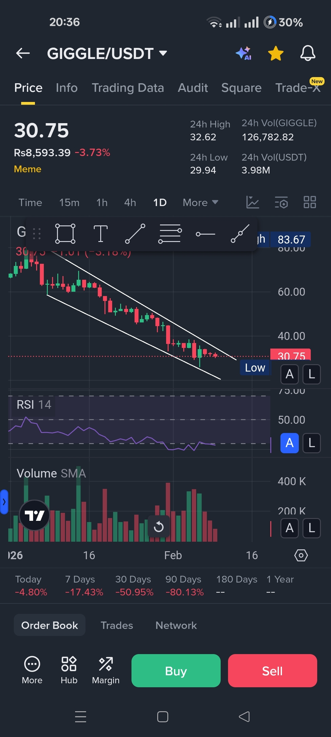Tap the Rs8,593.39 converted price
The height and width of the screenshot is (737, 331).
pyautogui.click(x=42, y=153)
